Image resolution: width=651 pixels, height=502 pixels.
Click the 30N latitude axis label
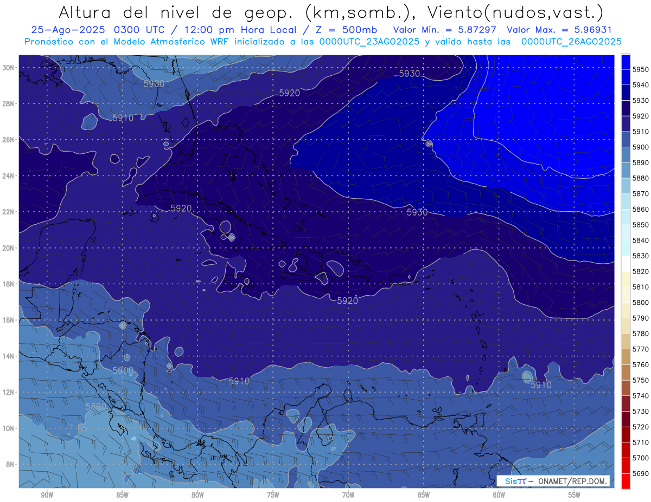point(8,68)
